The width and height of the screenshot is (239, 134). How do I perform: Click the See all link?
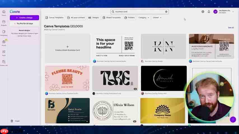tap(231, 28)
